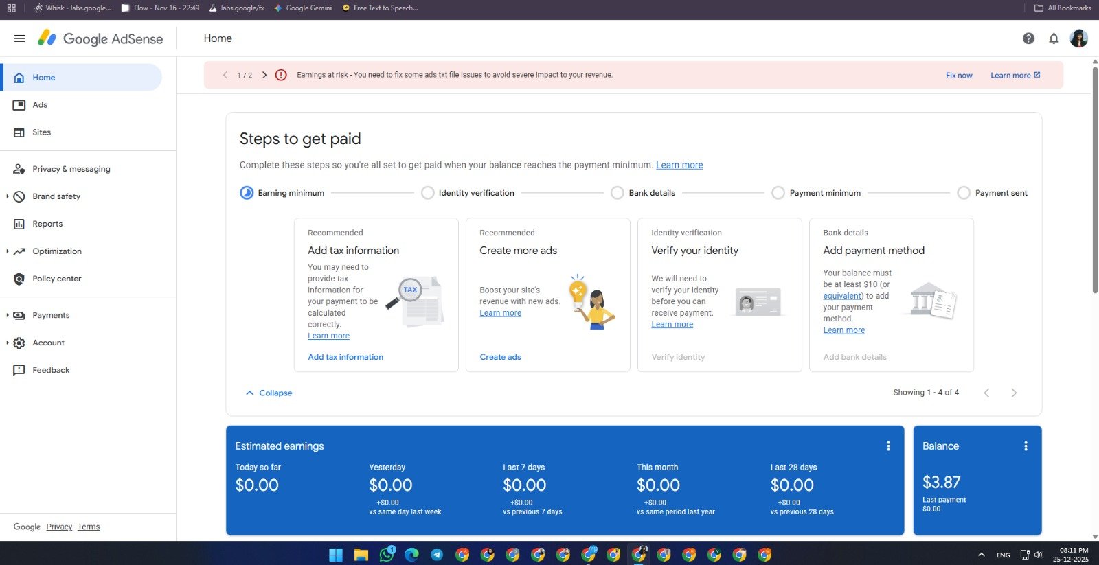Open the notifications bell icon
The height and width of the screenshot is (565, 1099).
point(1054,38)
